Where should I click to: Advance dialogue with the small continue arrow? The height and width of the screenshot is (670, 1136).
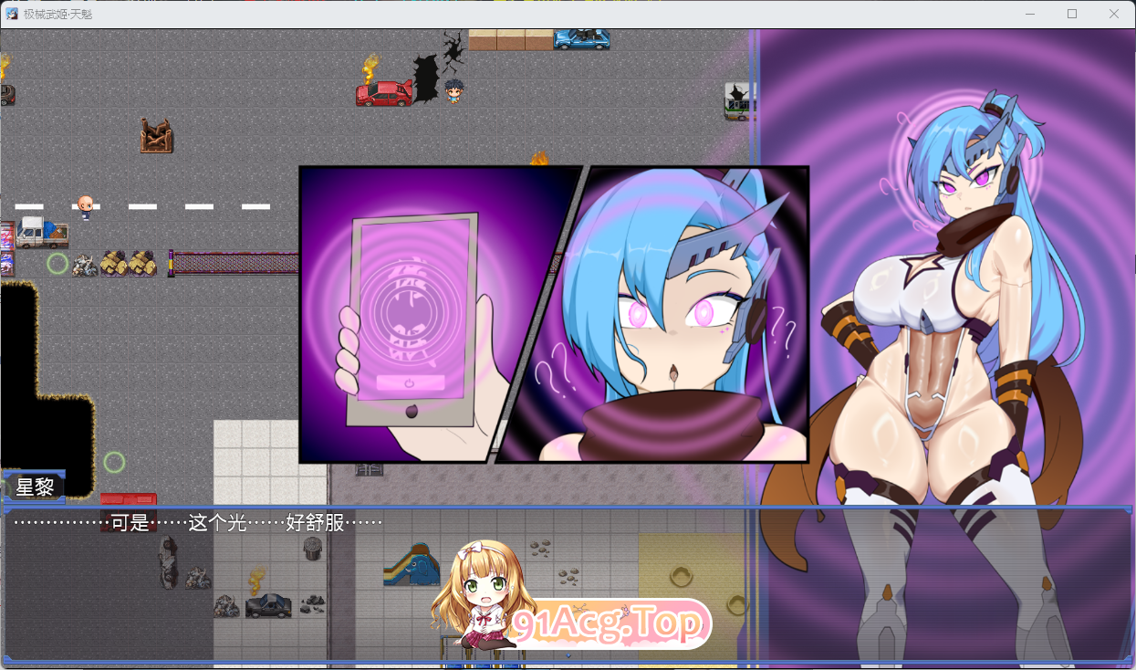click(568, 655)
